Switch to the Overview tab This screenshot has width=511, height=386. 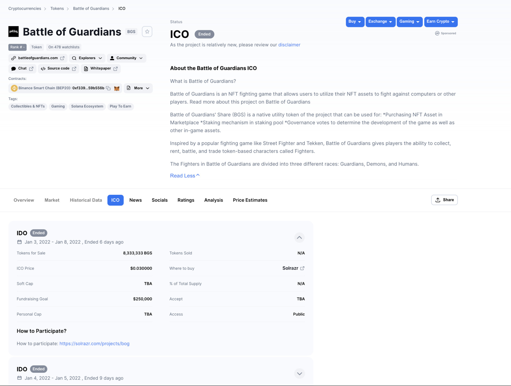click(24, 200)
